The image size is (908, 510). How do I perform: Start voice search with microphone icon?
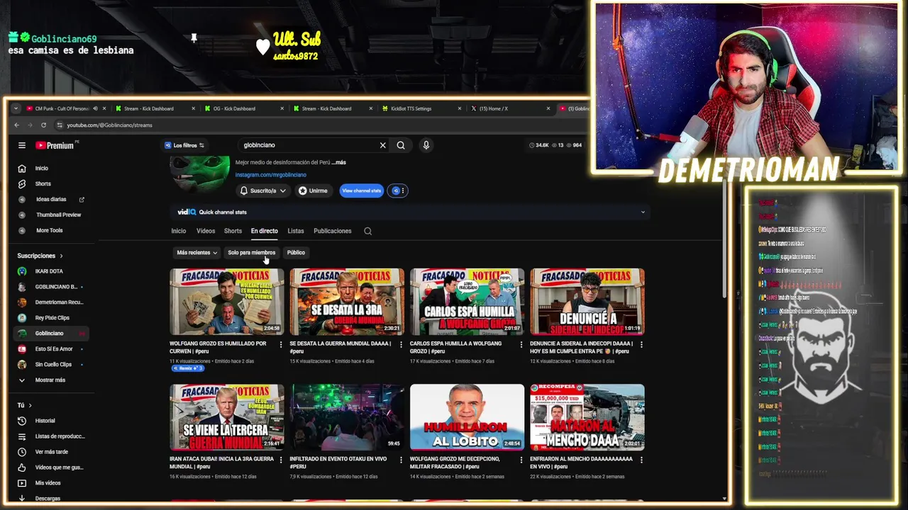tap(426, 145)
